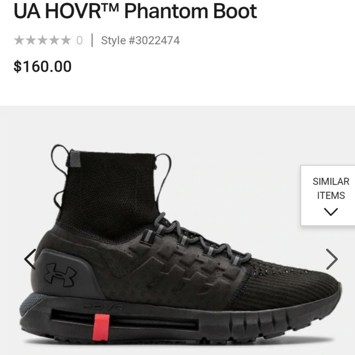Open the review count showing 0
The height and width of the screenshot is (355, 355).
80,40
